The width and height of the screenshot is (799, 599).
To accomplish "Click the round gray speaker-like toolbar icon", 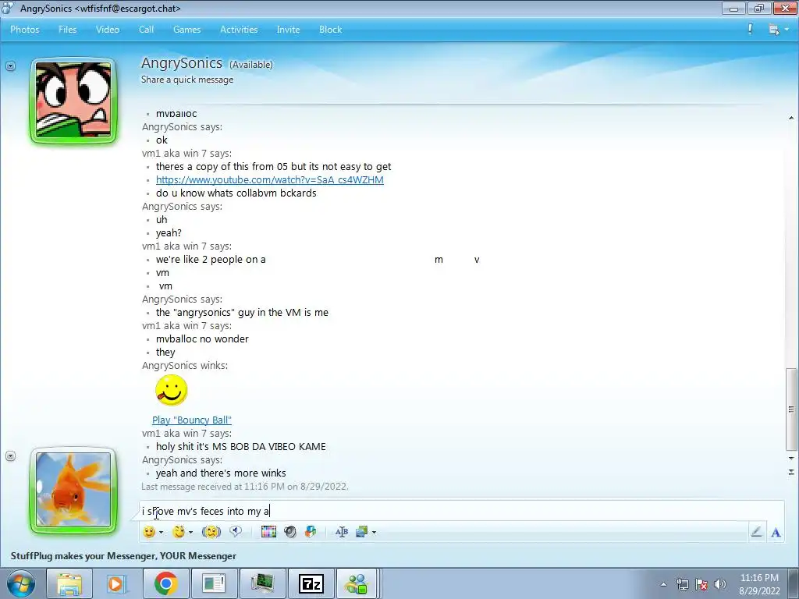I will (290, 532).
